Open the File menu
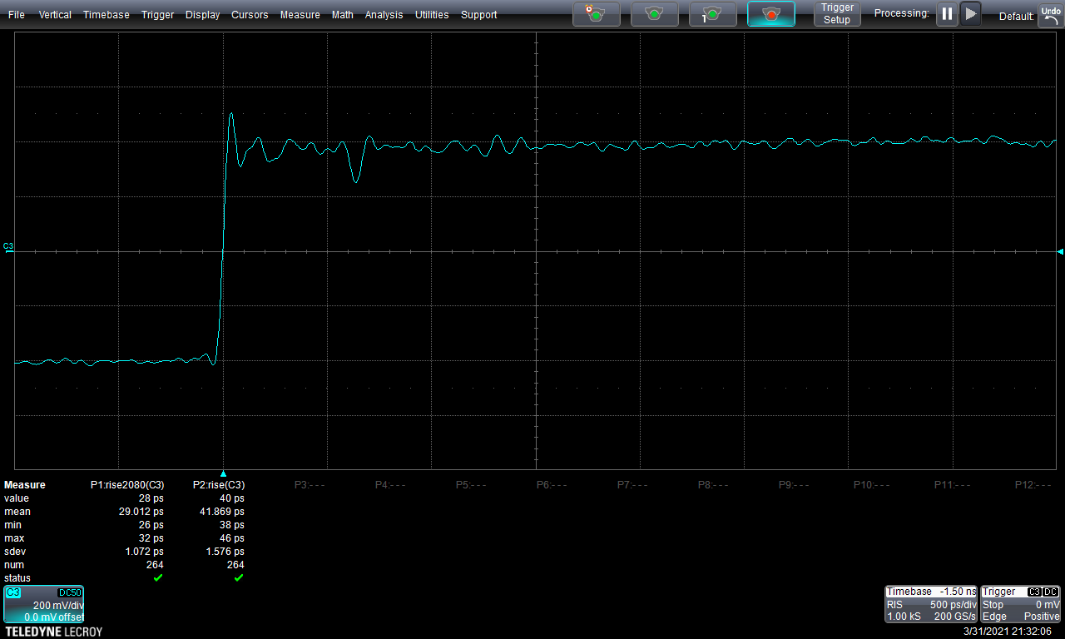 point(17,15)
